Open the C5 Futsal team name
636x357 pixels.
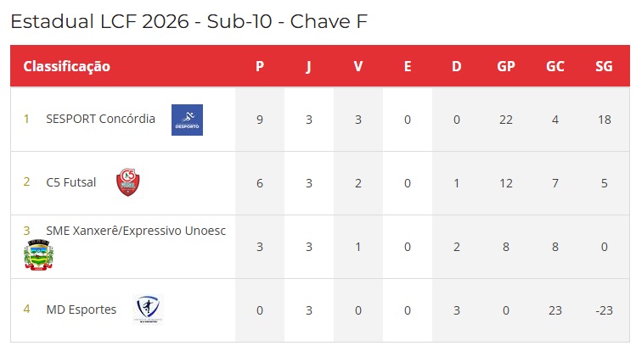(71, 182)
